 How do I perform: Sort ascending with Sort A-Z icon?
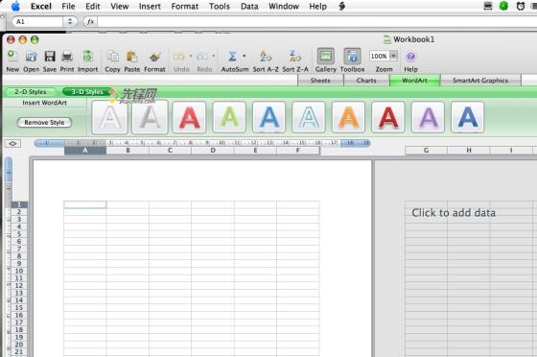coord(266,57)
